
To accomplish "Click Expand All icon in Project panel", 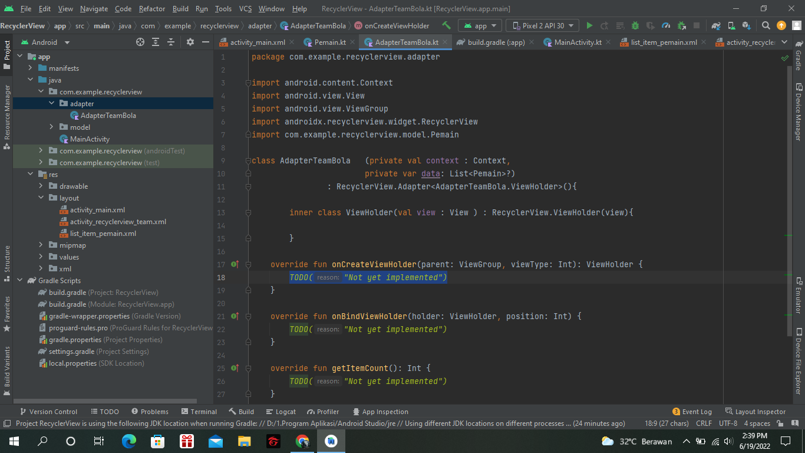I will (x=156, y=42).
